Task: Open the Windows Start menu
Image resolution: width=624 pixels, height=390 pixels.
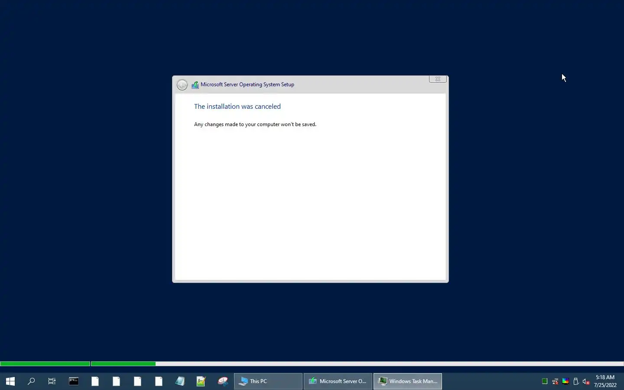Action: point(10,381)
